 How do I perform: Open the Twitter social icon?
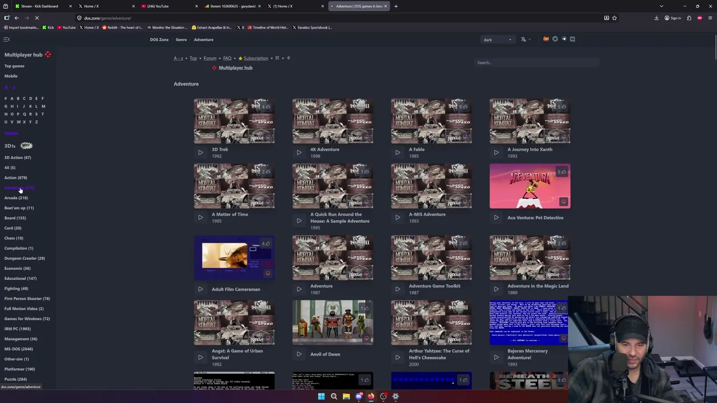tap(555, 39)
